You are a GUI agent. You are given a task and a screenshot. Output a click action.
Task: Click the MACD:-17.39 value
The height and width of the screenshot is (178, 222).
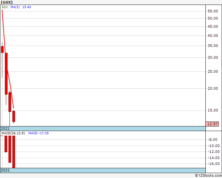(39, 133)
